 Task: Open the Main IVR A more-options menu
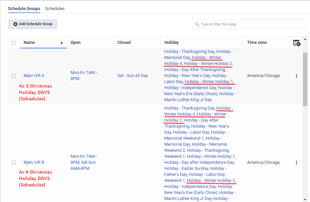tap(296, 76)
